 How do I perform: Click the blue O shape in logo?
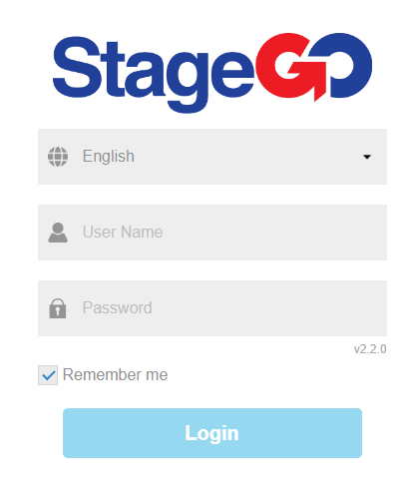349,65
